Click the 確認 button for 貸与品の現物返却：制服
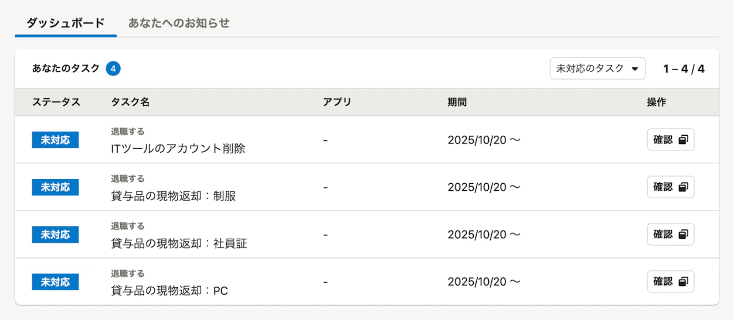The image size is (734, 320). tap(670, 187)
